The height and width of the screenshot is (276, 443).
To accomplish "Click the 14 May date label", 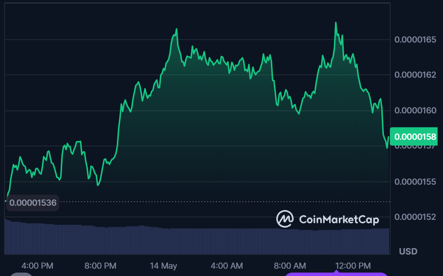I will coord(163,266).
